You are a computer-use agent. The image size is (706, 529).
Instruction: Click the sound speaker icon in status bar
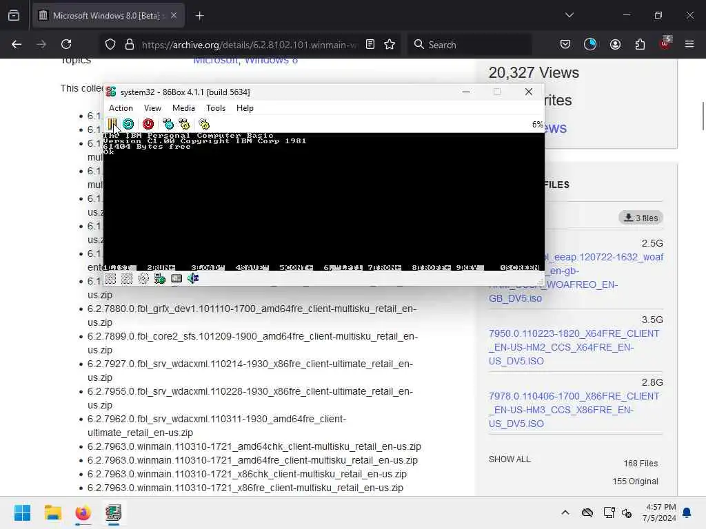click(x=193, y=278)
